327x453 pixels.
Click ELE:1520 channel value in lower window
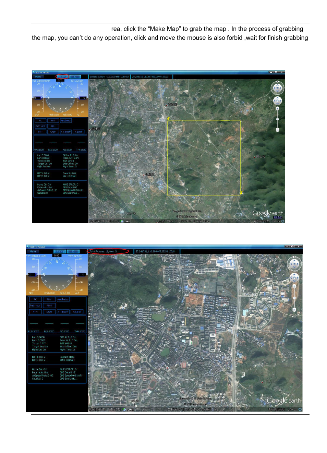49,332
